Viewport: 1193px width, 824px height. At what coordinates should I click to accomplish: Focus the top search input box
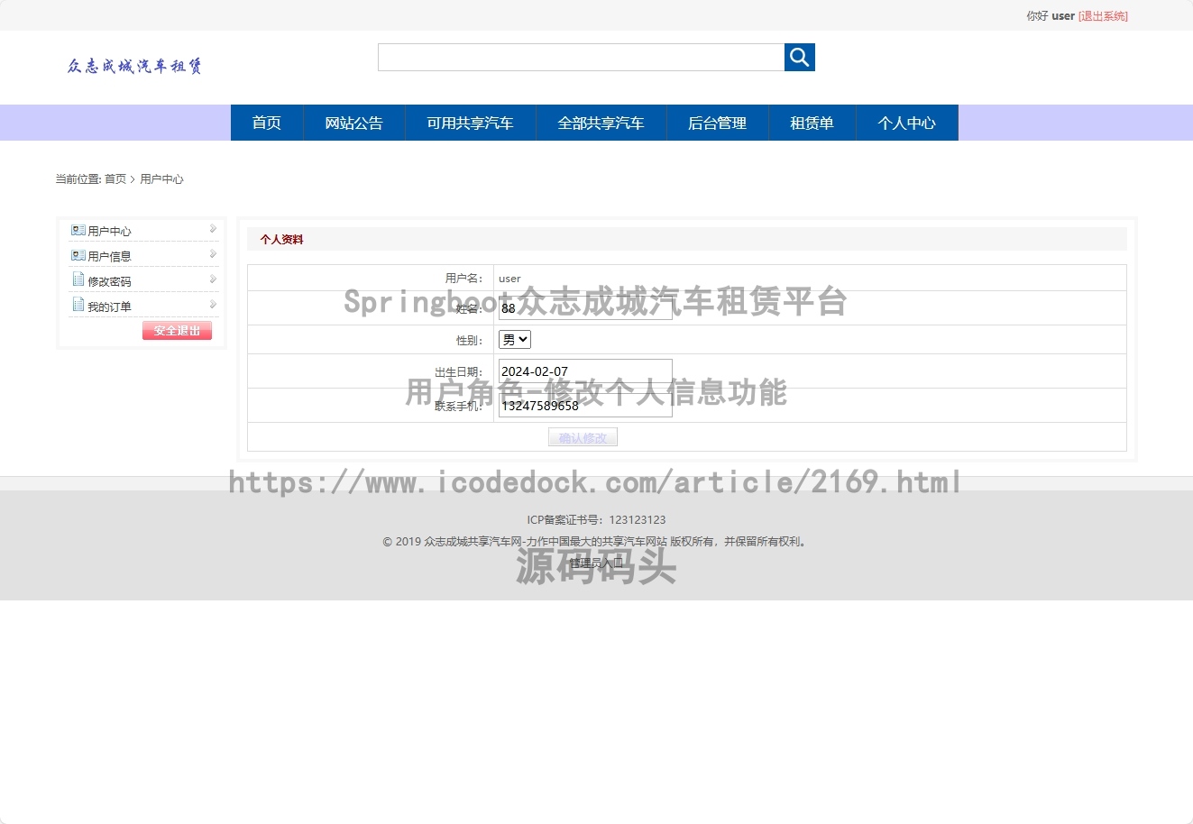(581, 57)
